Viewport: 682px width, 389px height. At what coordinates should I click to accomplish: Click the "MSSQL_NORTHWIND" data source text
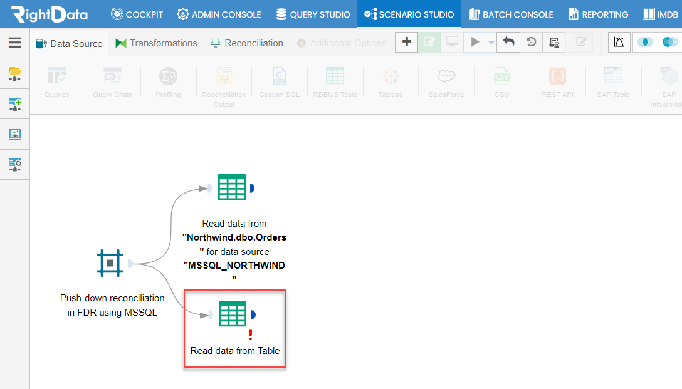point(234,266)
